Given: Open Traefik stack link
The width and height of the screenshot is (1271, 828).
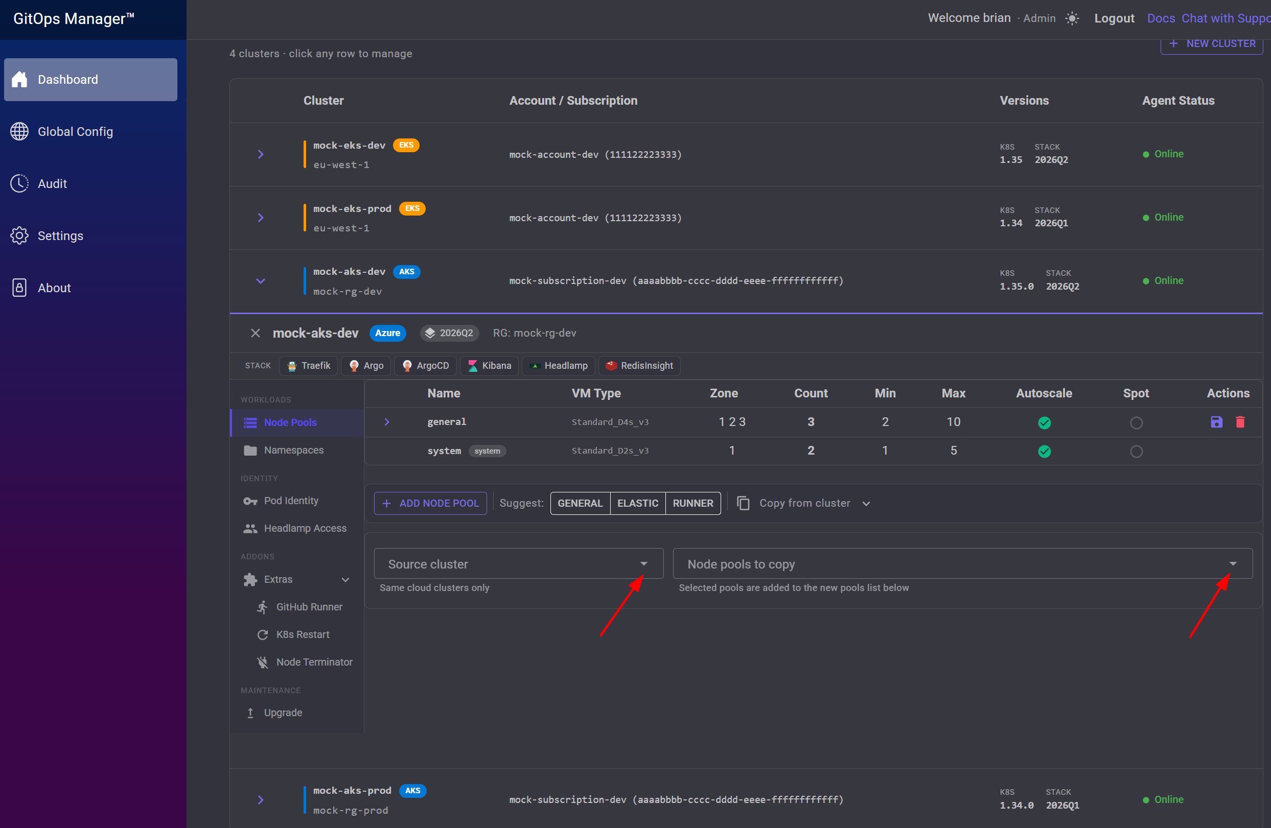Looking at the screenshot, I should point(309,366).
